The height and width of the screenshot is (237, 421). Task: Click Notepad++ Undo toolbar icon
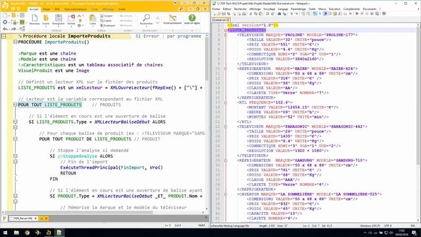point(268,13)
